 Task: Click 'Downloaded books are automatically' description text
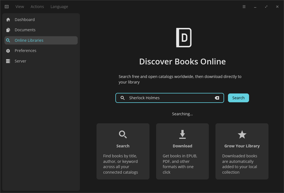click(240, 164)
